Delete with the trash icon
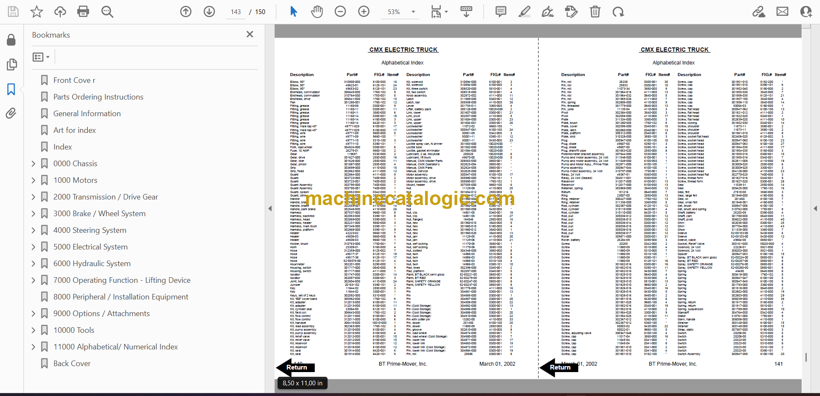Viewport: 820px width, 396px height. [x=595, y=12]
